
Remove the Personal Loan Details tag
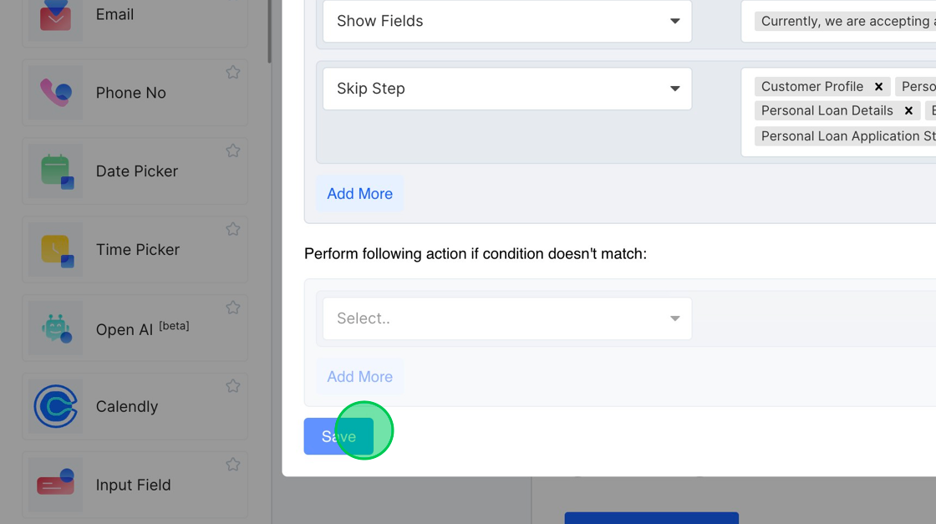[908, 111]
